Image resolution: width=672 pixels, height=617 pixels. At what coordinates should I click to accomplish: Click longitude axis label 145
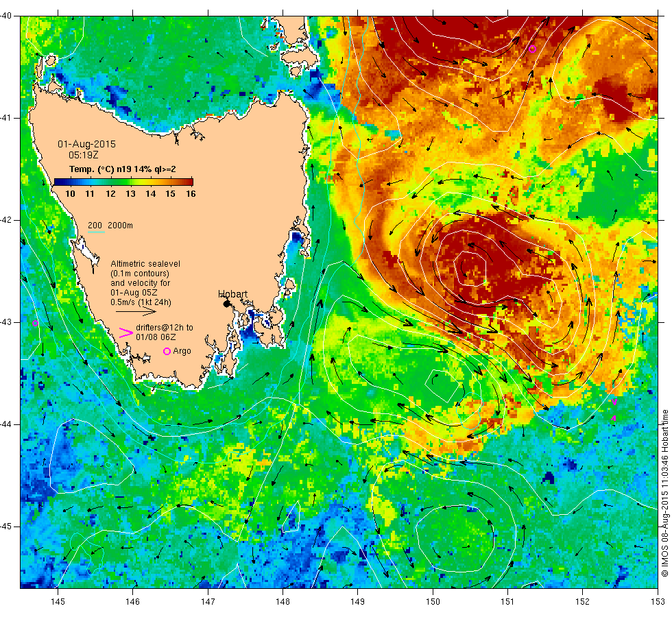pos(58,602)
